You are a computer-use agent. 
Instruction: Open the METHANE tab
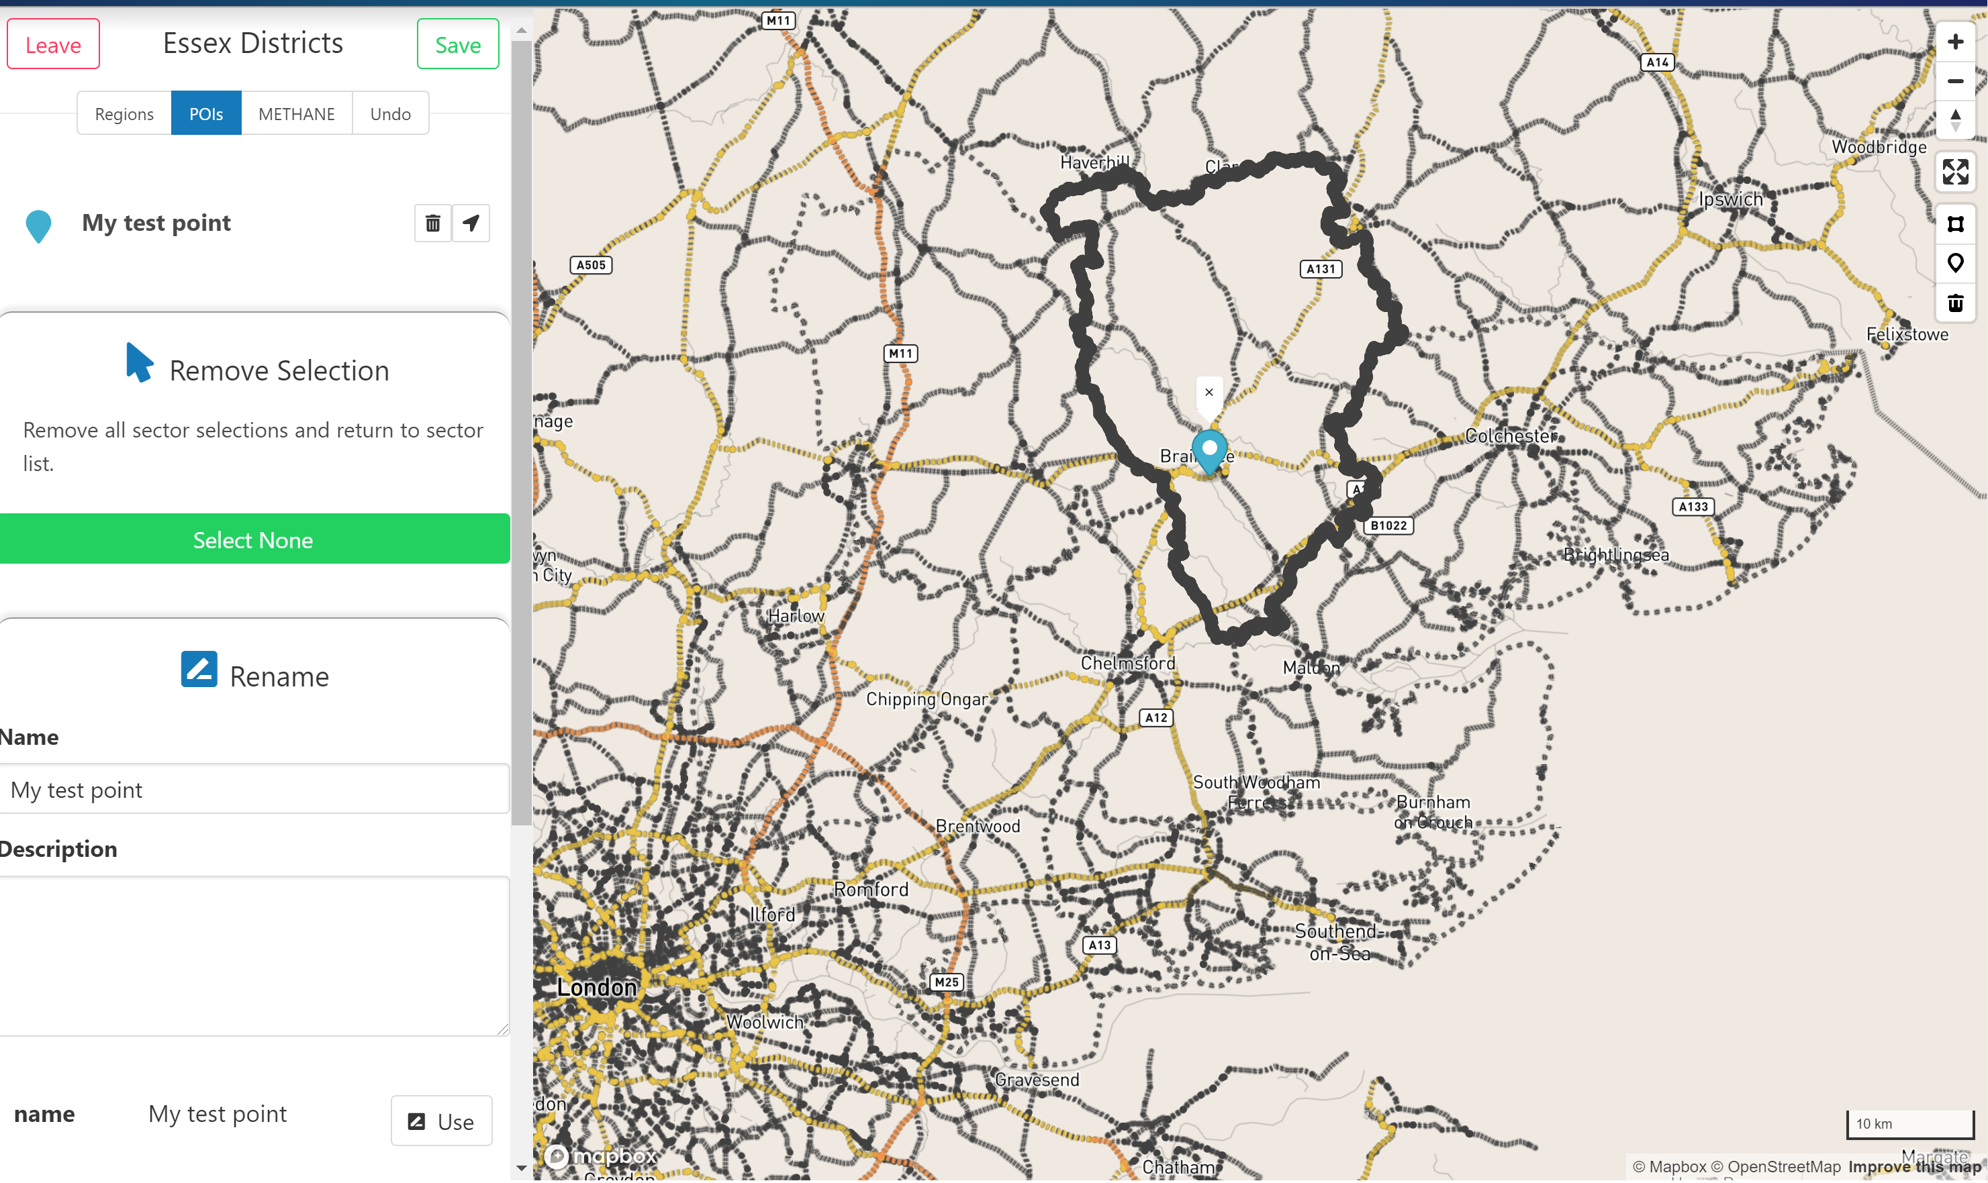[x=296, y=114]
